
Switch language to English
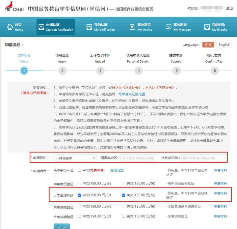224,44
